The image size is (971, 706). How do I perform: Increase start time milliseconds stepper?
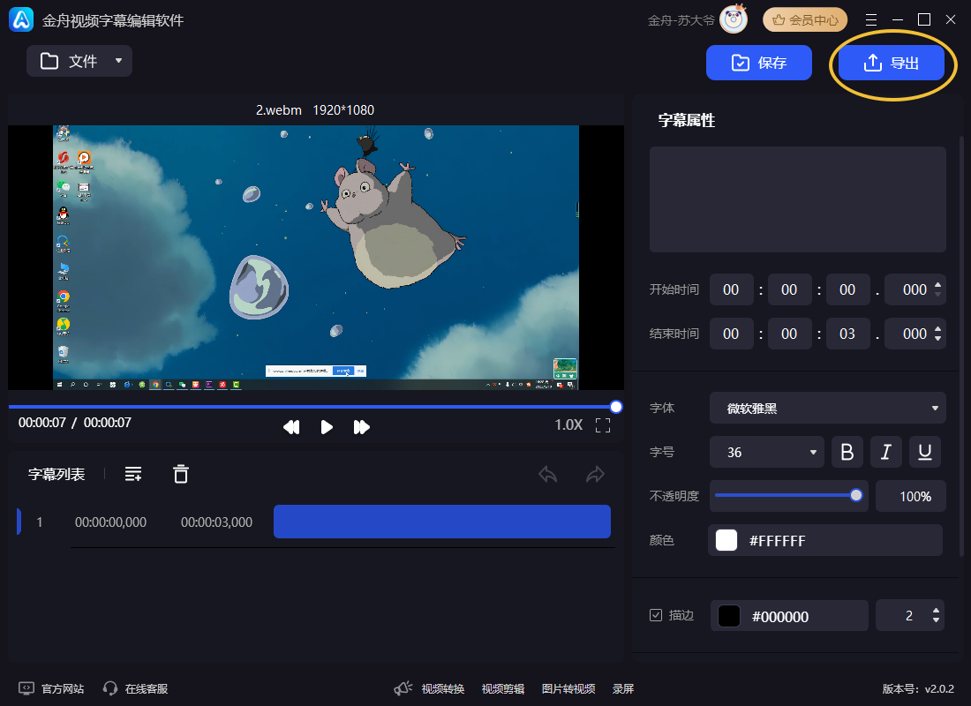point(937,285)
